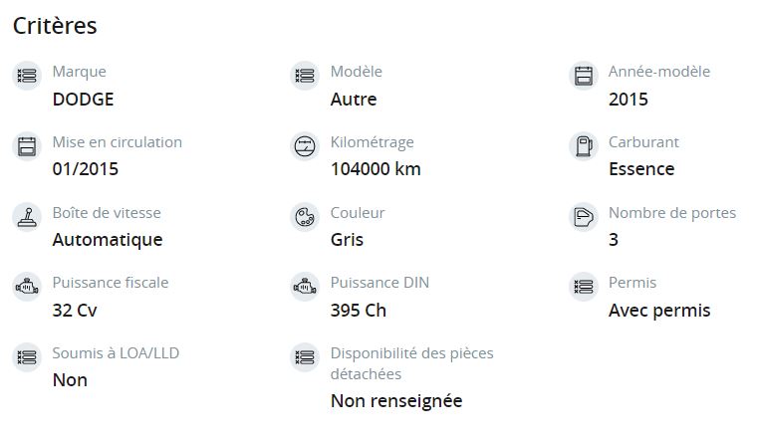Image resolution: width=758 pixels, height=442 pixels.
Task: Click the Essence fuel value
Action: tap(641, 169)
